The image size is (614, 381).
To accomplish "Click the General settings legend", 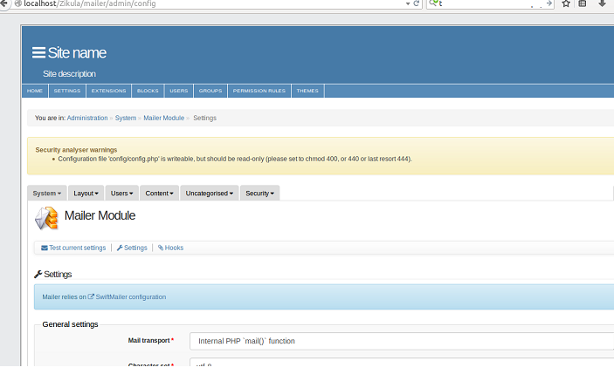I will [70, 324].
